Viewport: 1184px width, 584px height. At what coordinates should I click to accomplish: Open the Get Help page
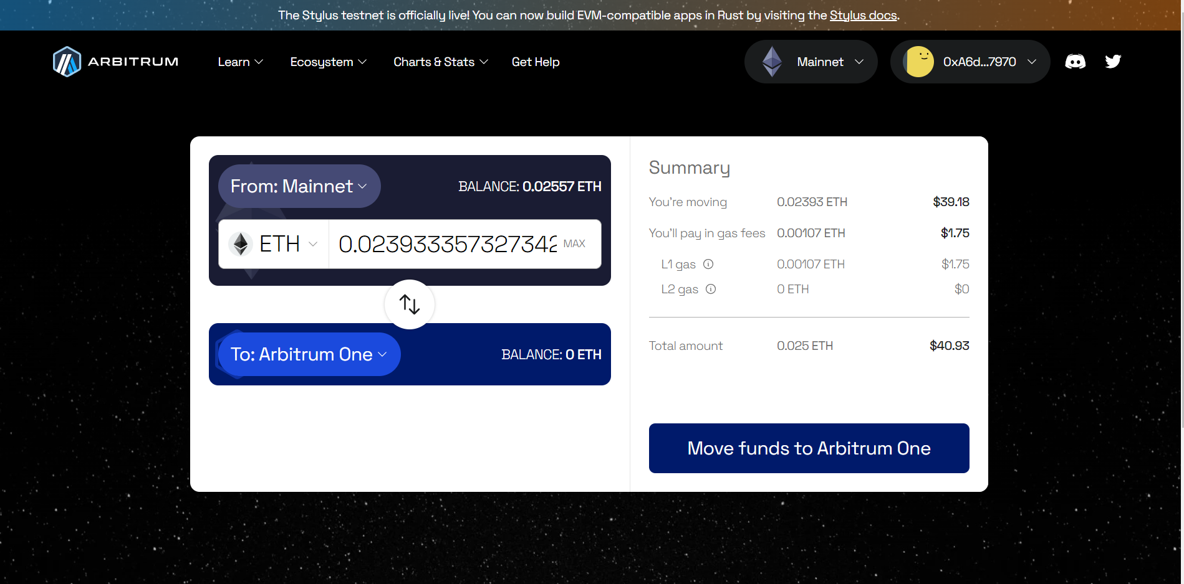tap(536, 62)
